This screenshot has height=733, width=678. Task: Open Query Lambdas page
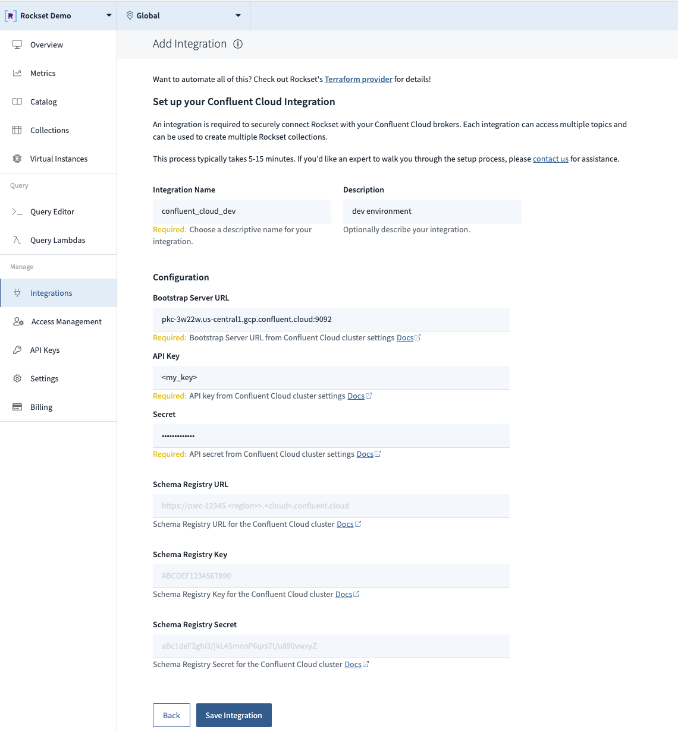[58, 240]
